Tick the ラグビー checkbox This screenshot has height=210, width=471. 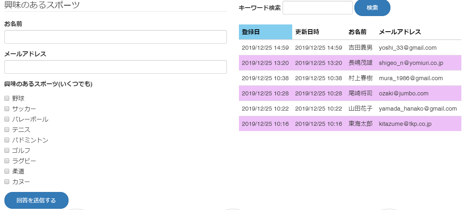click(7, 161)
